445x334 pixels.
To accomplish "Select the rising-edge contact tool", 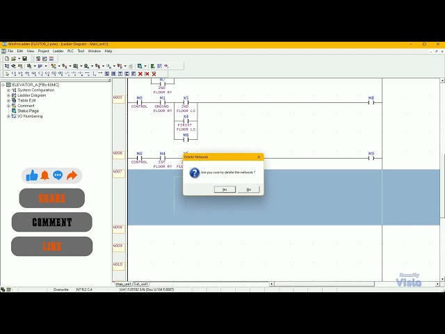I will point(27,74).
